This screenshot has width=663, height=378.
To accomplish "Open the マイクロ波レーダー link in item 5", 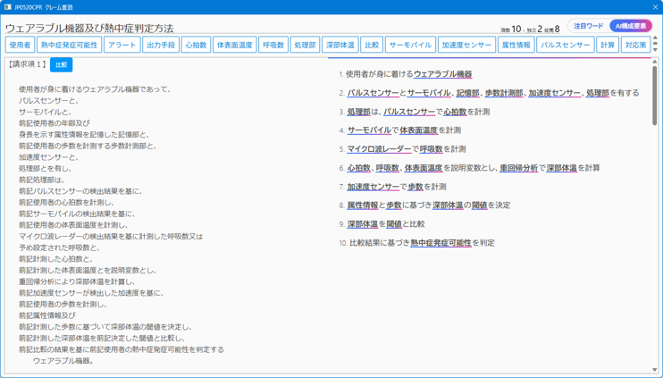I will point(379,149).
